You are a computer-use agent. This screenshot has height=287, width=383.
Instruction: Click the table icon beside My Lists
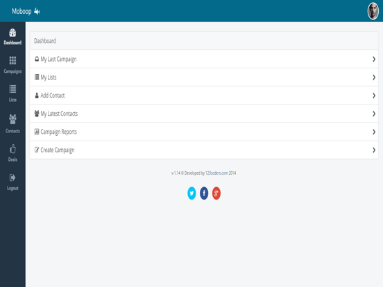pos(37,77)
